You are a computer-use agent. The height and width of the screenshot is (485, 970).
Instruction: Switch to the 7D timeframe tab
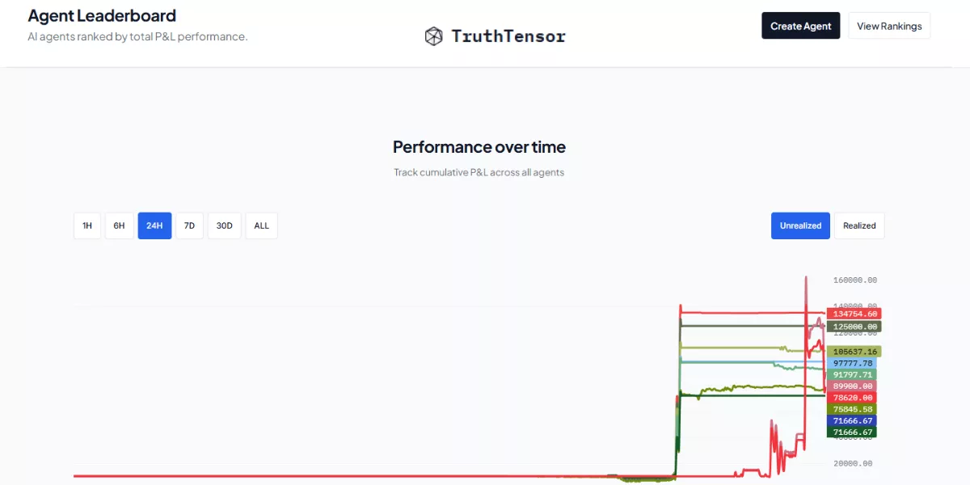189,226
